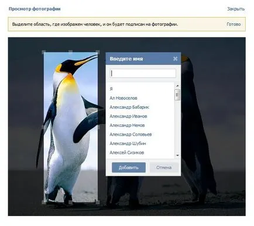Click the friends list scrollbar thumb
Image resolution: width=254 pixels, height=226 pixels.
pyautogui.click(x=177, y=95)
